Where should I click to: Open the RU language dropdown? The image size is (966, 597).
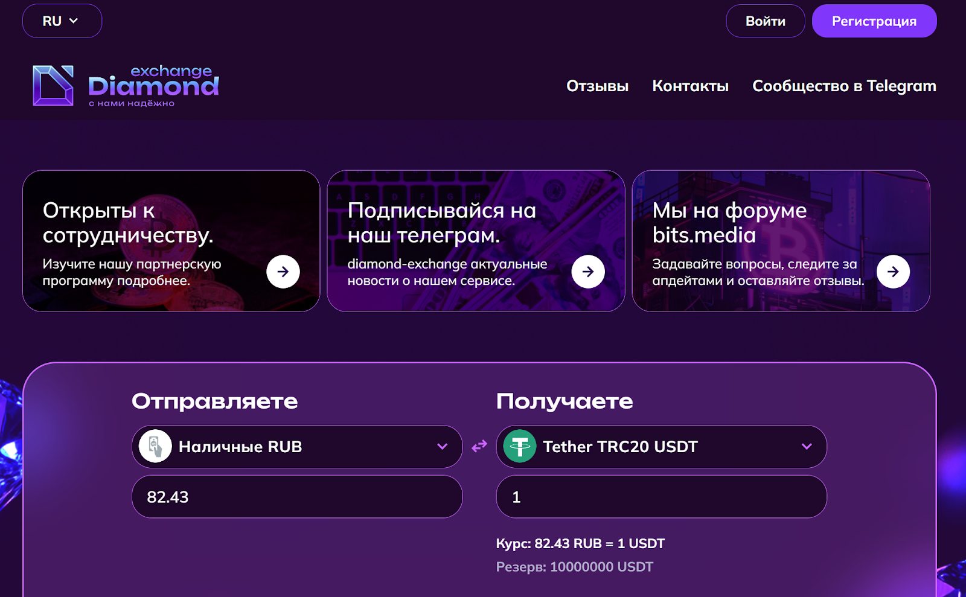click(62, 21)
